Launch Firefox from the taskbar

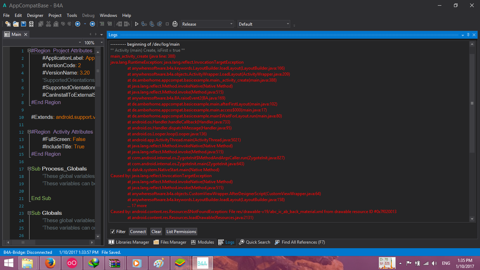point(50,263)
